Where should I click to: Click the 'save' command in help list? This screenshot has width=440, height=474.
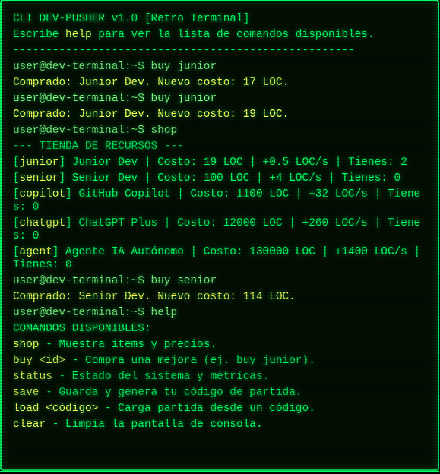coord(26,391)
